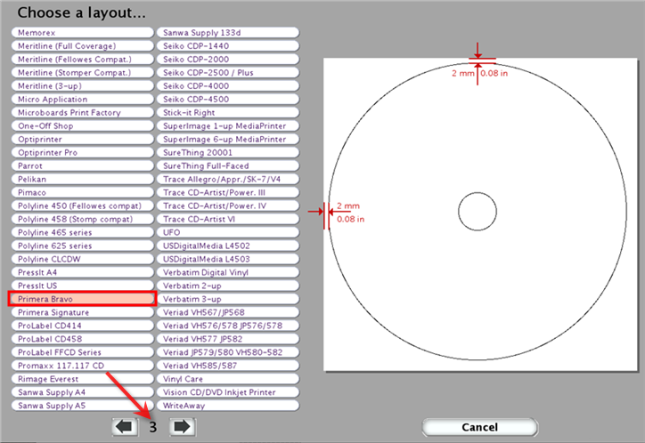Viewport: 645px width, 443px height.
Task: Go to the previous layout page arrow
Action: click(x=125, y=427)
